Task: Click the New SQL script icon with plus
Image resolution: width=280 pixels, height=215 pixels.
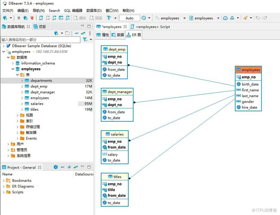Action: pyautogui.click(x=54, y=18)
